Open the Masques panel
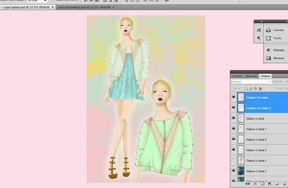Screen dimensions: 288x188 (275, 58)
